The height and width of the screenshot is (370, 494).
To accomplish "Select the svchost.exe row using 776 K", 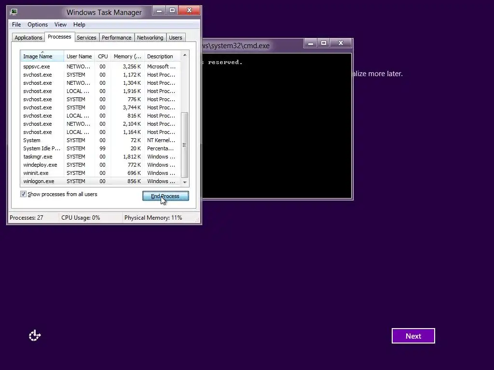I will pyautogui.click(x=100, y=99).
